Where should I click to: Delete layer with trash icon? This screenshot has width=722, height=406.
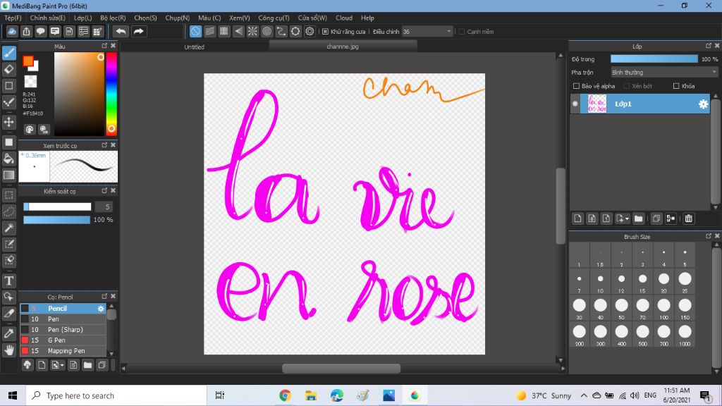688,219
